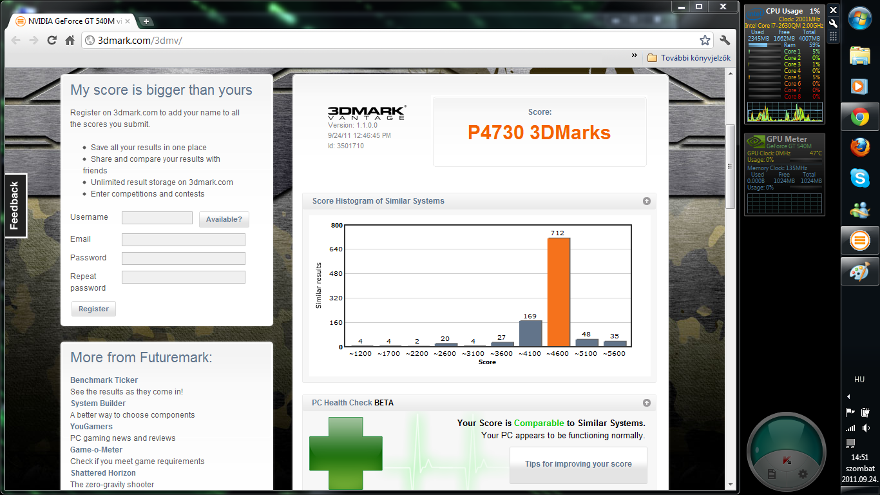Click the browser forward arrow
Viewport: 880px width, 495px height.
pyautogui.click(x=34, y=40)
